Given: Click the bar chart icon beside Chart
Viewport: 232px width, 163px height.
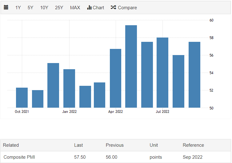Looking at the screenshot, I should (x=90, y=7).
